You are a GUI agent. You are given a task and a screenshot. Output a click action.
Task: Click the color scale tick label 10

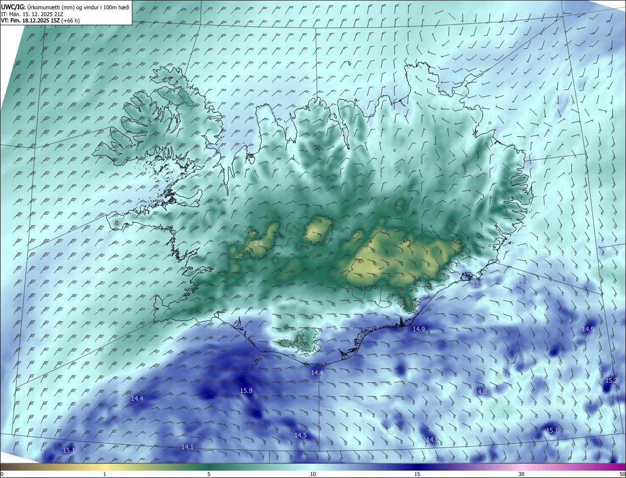(x=313, y=474)
